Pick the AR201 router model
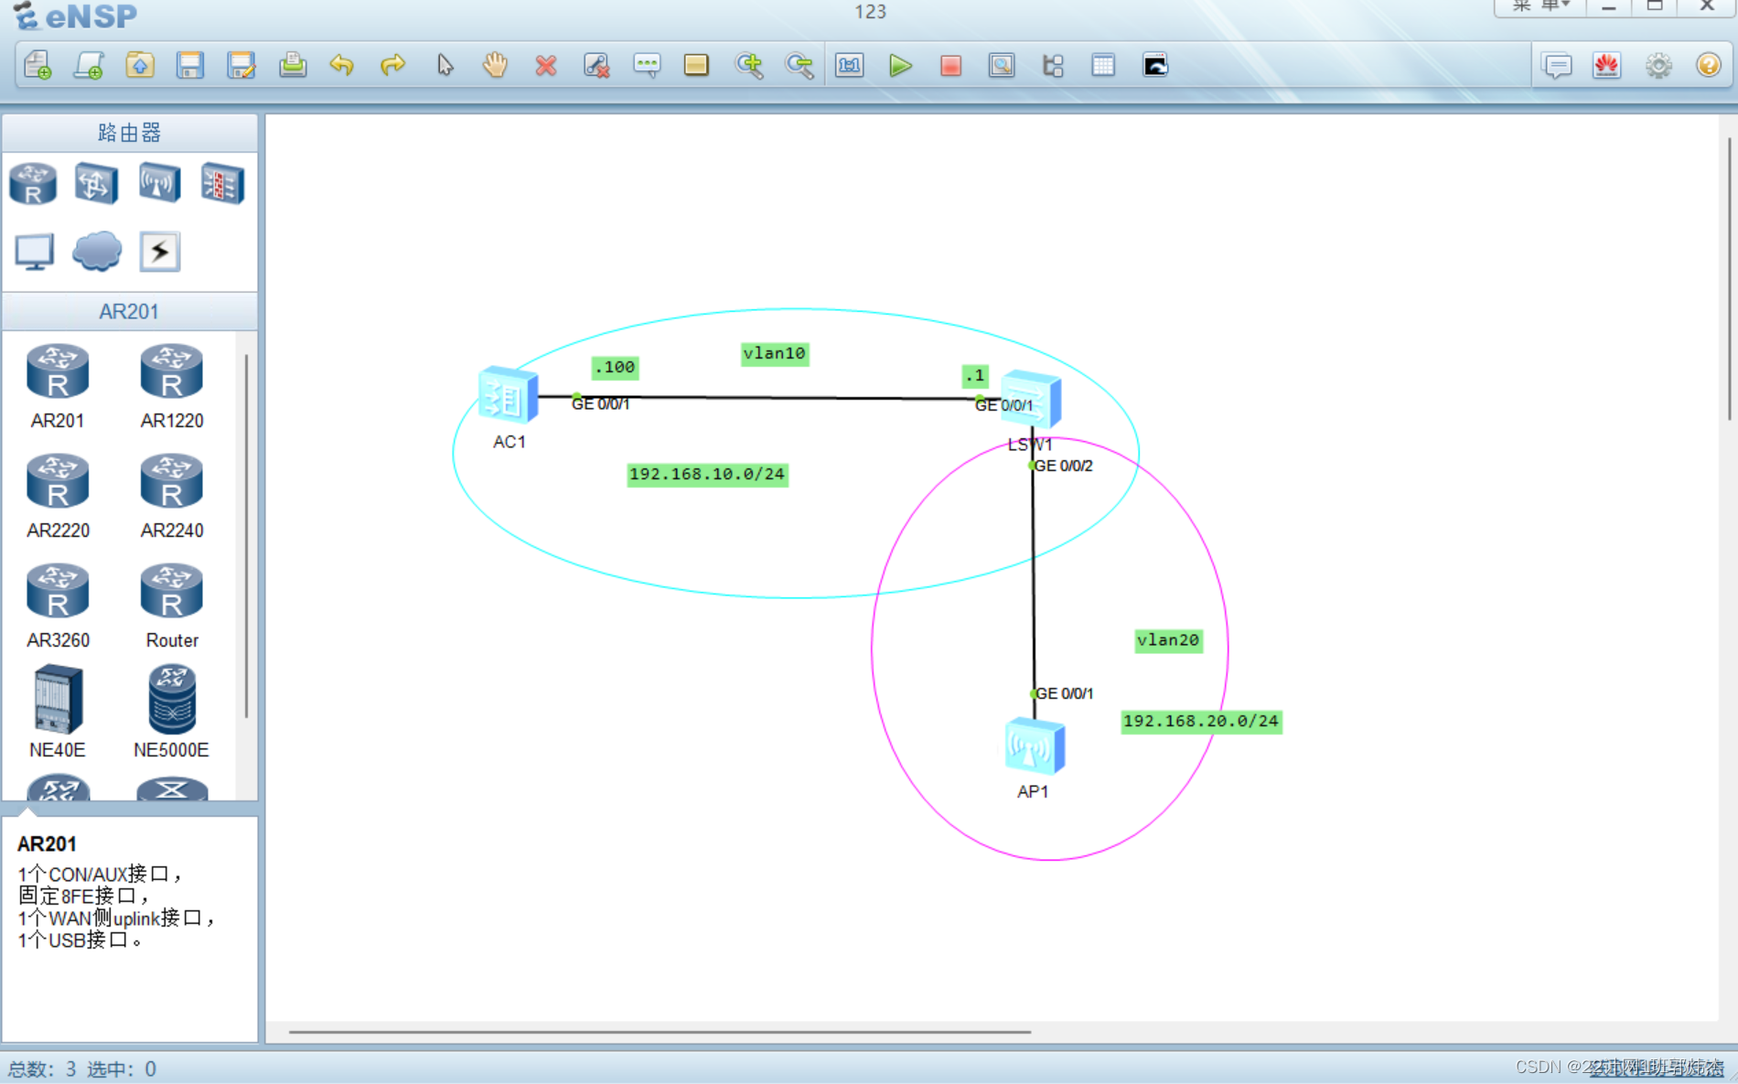 (58, 386)
